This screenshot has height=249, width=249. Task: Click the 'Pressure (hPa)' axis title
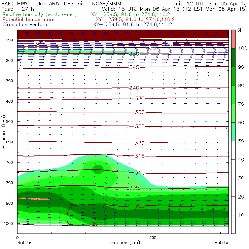[x=3, y=132]
